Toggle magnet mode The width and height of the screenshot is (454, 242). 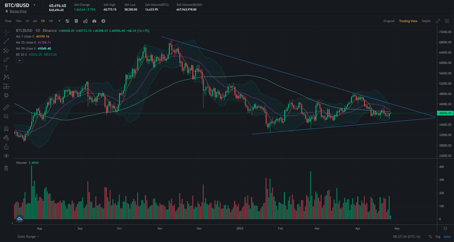tap(6, 129)
